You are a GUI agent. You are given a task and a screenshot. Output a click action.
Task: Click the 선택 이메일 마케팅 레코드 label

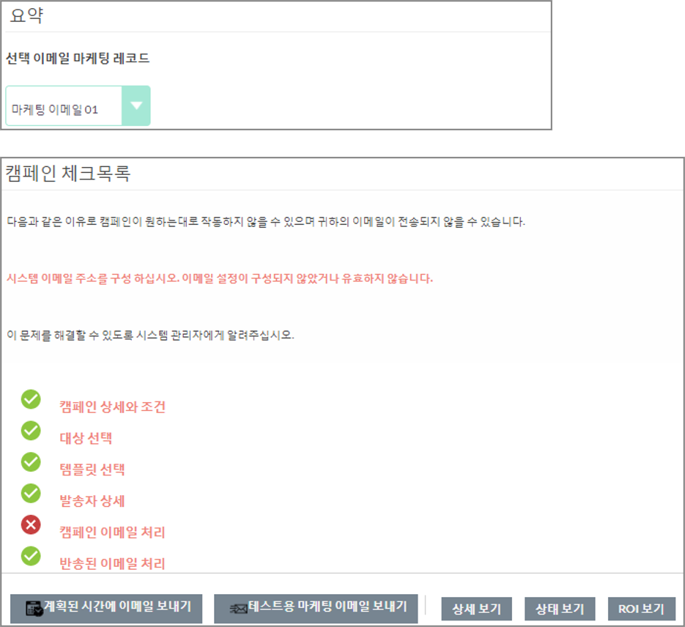78,58
